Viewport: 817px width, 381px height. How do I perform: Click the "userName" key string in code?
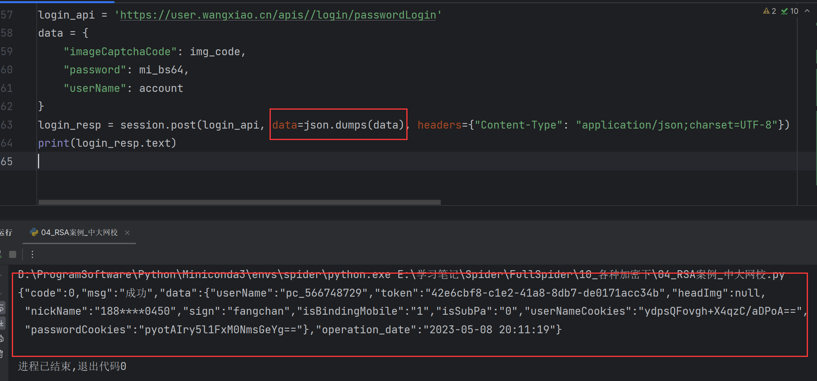pyautogui.click(x=95, y=88)
